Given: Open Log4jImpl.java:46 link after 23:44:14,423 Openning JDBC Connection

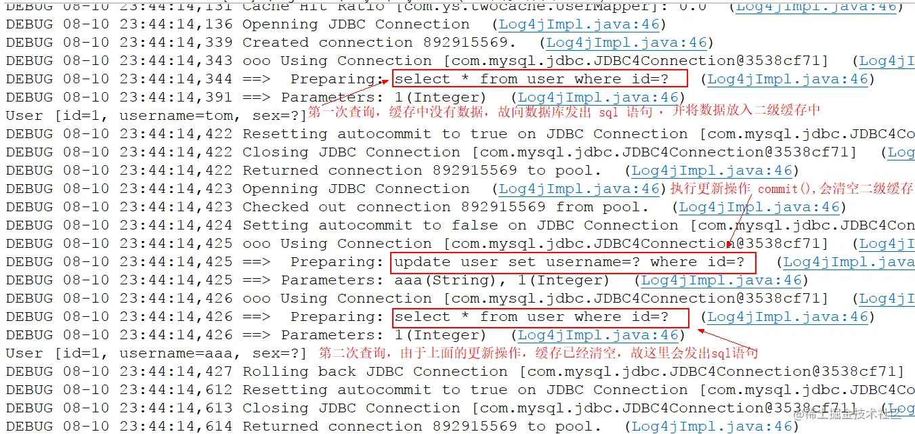Looking at the screenshot, I should pyautogui.click(x=579, y=189).
